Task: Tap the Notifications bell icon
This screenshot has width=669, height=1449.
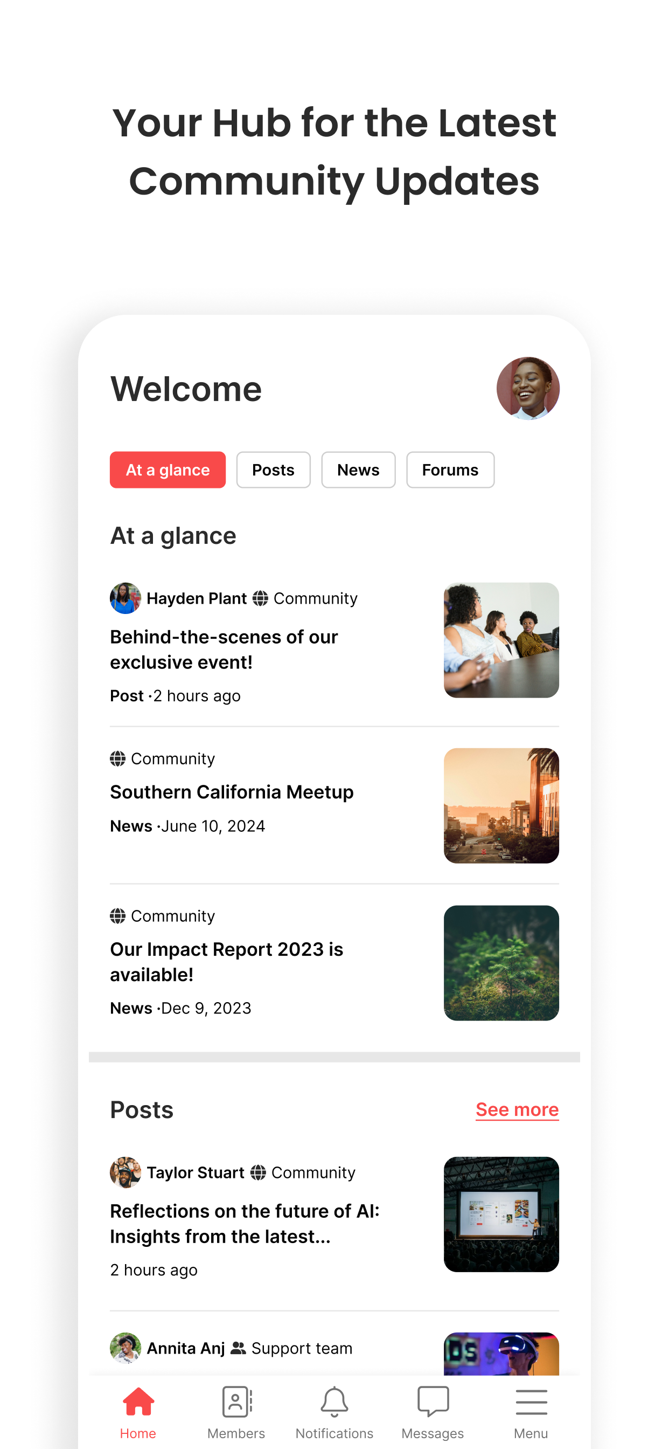Action: [334, 1401]
